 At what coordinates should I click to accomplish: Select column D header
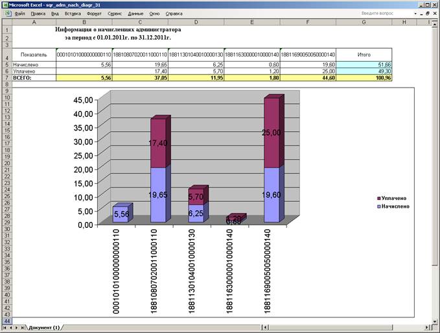point(196,22)
